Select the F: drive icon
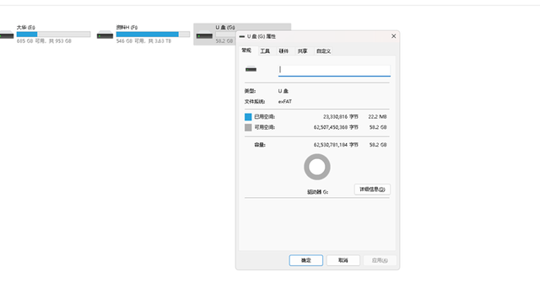Image resolution: width=540 pixels, height=304 pixels. 105,35
